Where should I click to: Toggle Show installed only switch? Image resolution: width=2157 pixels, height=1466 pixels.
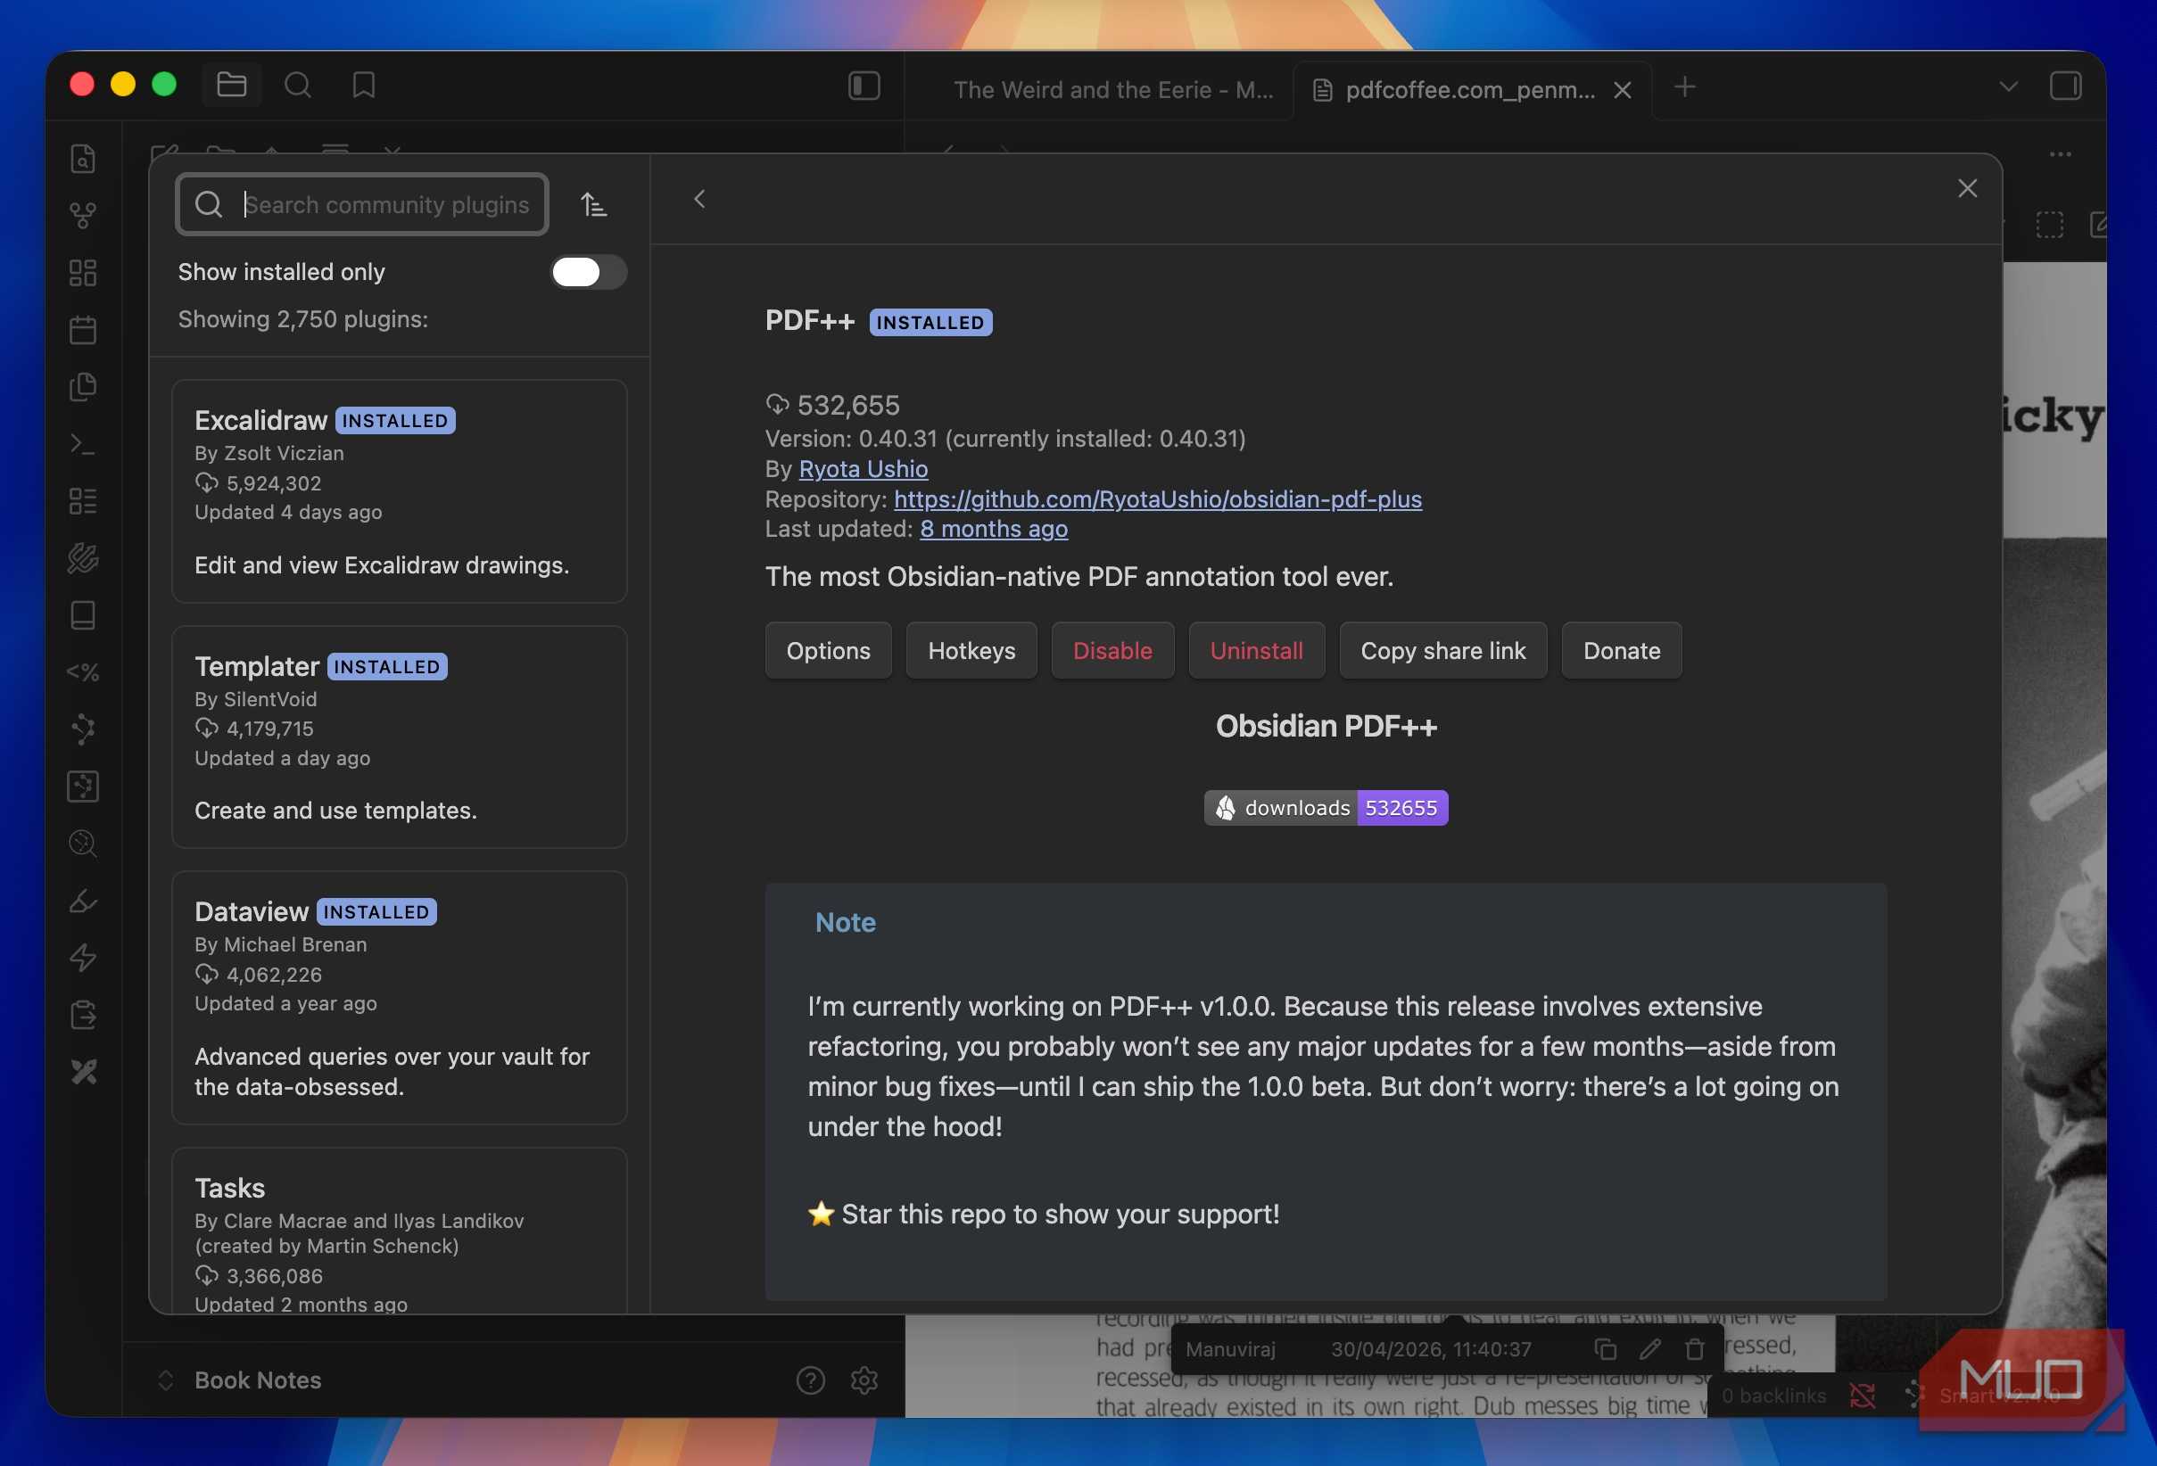click(589, 272)
